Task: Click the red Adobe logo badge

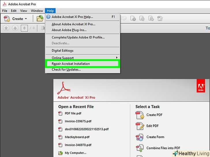Action: click(201, 86)
